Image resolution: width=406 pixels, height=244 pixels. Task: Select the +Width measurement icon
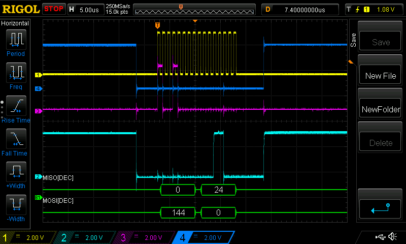(16, 171)
